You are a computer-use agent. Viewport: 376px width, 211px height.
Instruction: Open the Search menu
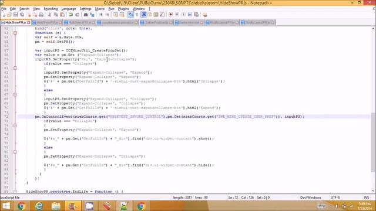pyautogui.click(x=24, y=9)
